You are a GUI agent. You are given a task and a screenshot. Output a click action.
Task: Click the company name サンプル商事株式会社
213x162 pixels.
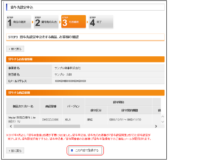click(x=67, y=68)
